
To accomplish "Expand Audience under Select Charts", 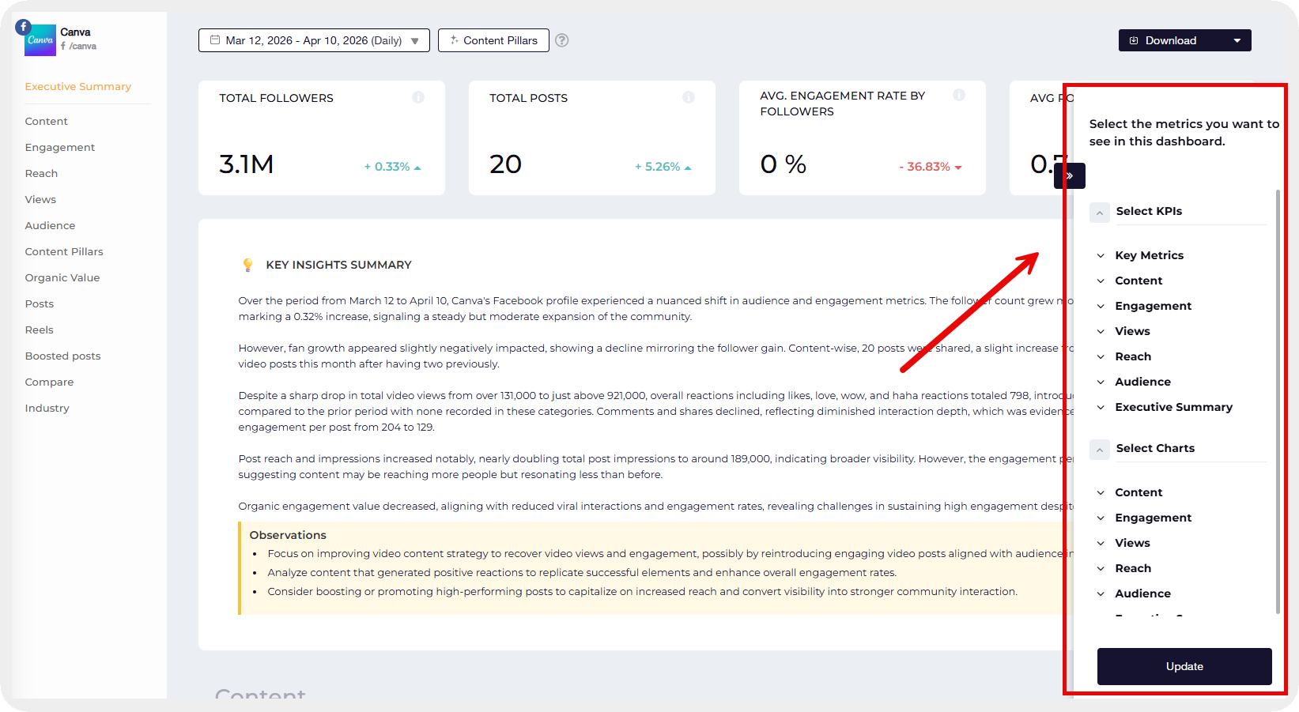I will point(1101,593).
